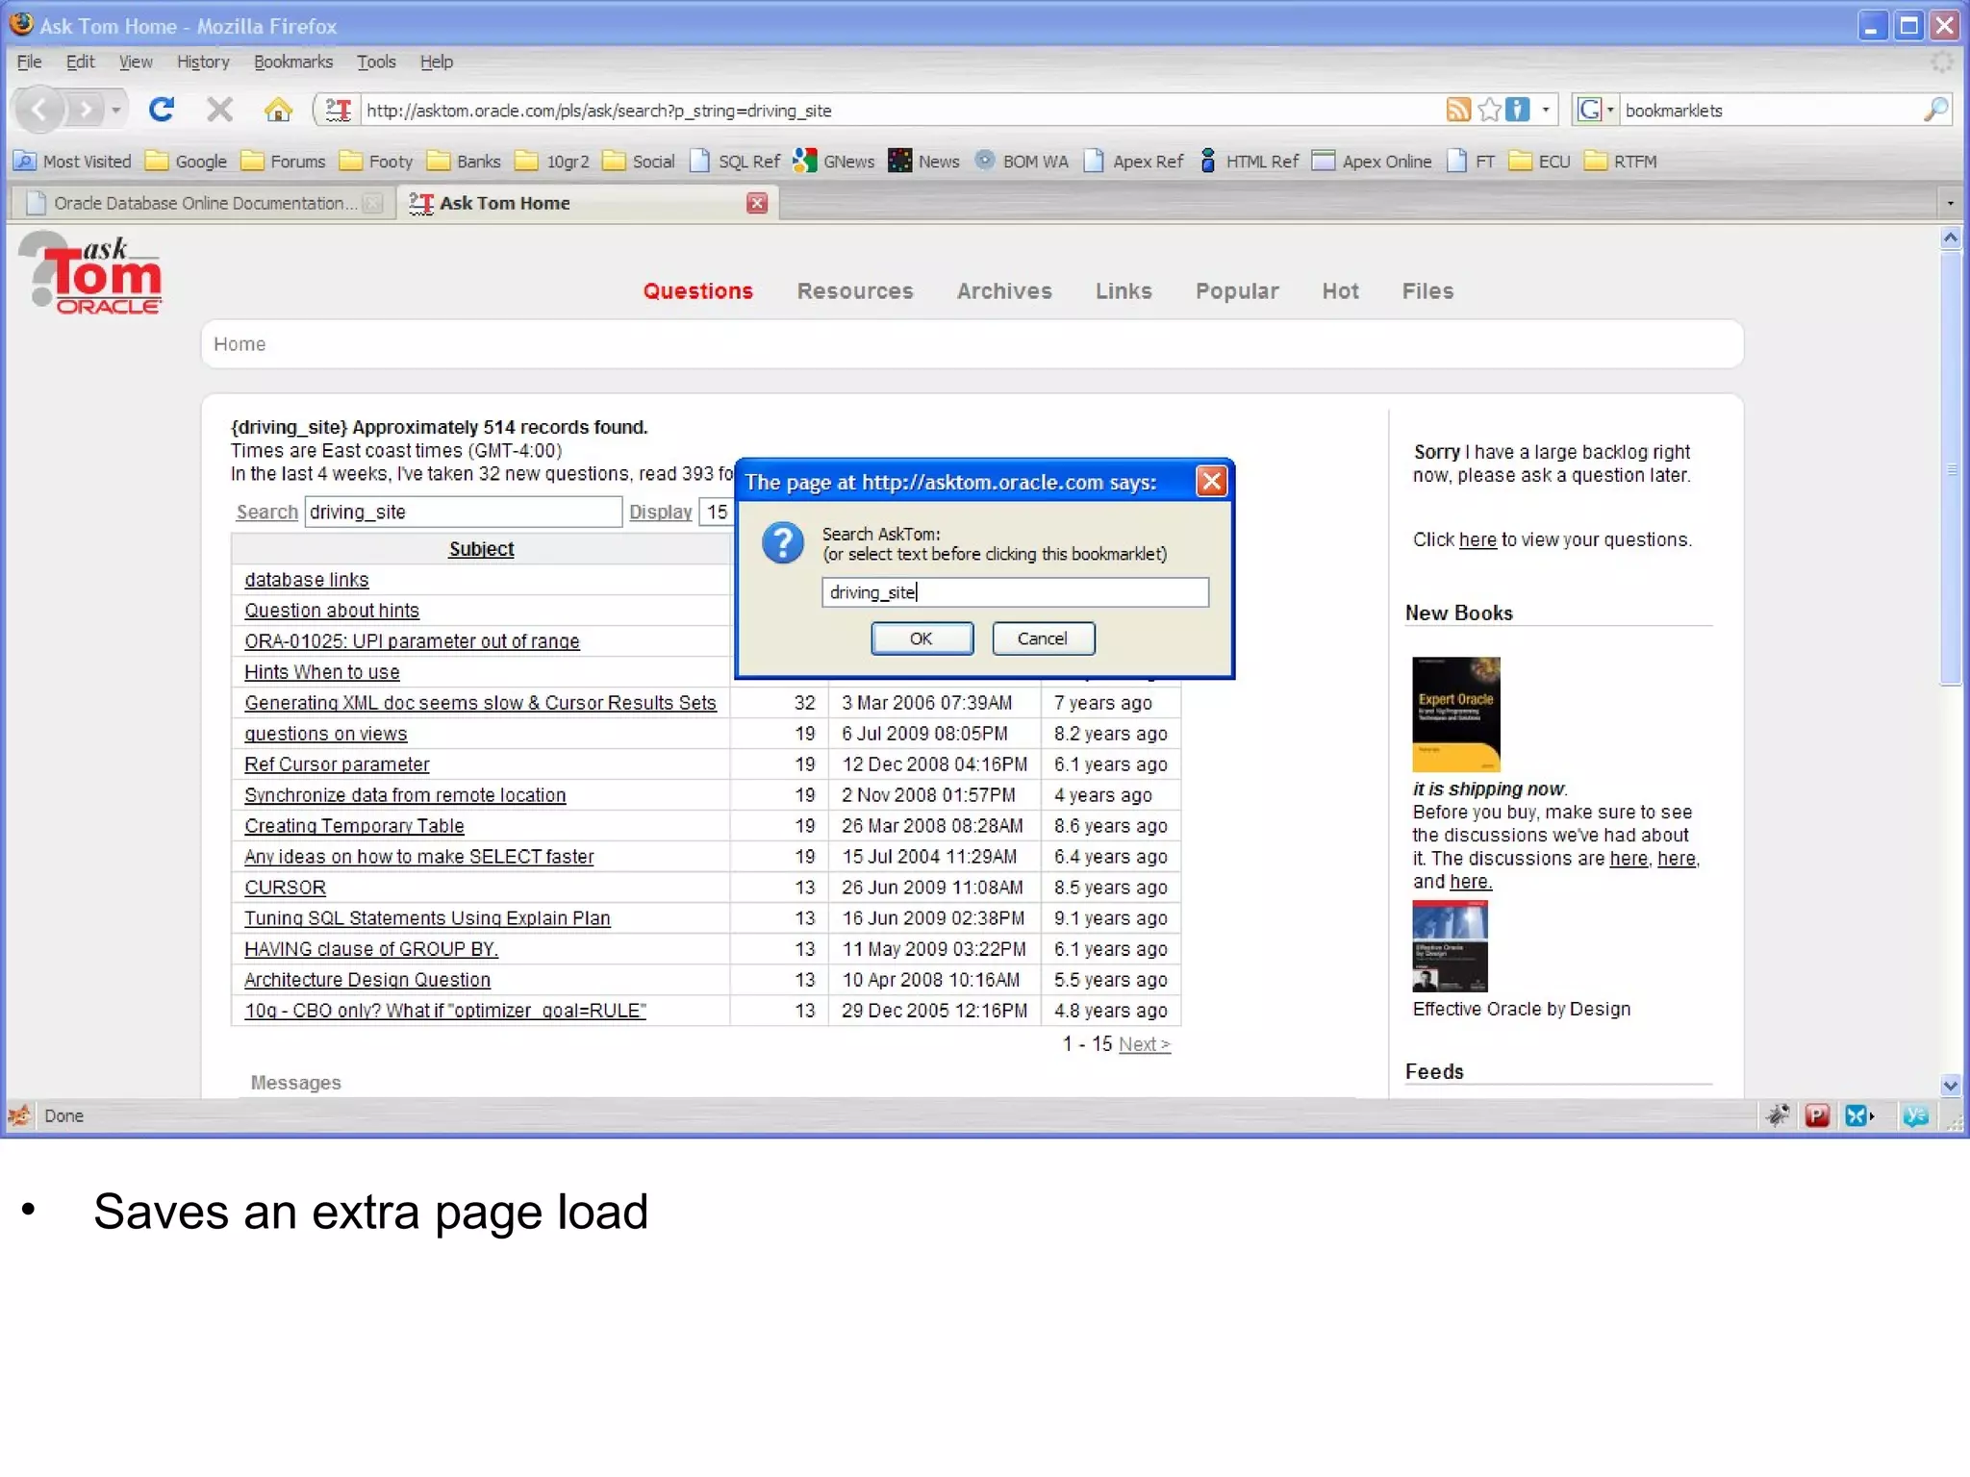Click the Stop loading X icon
Screen dimensions: 1970x1477
click(x=220, y=110)
